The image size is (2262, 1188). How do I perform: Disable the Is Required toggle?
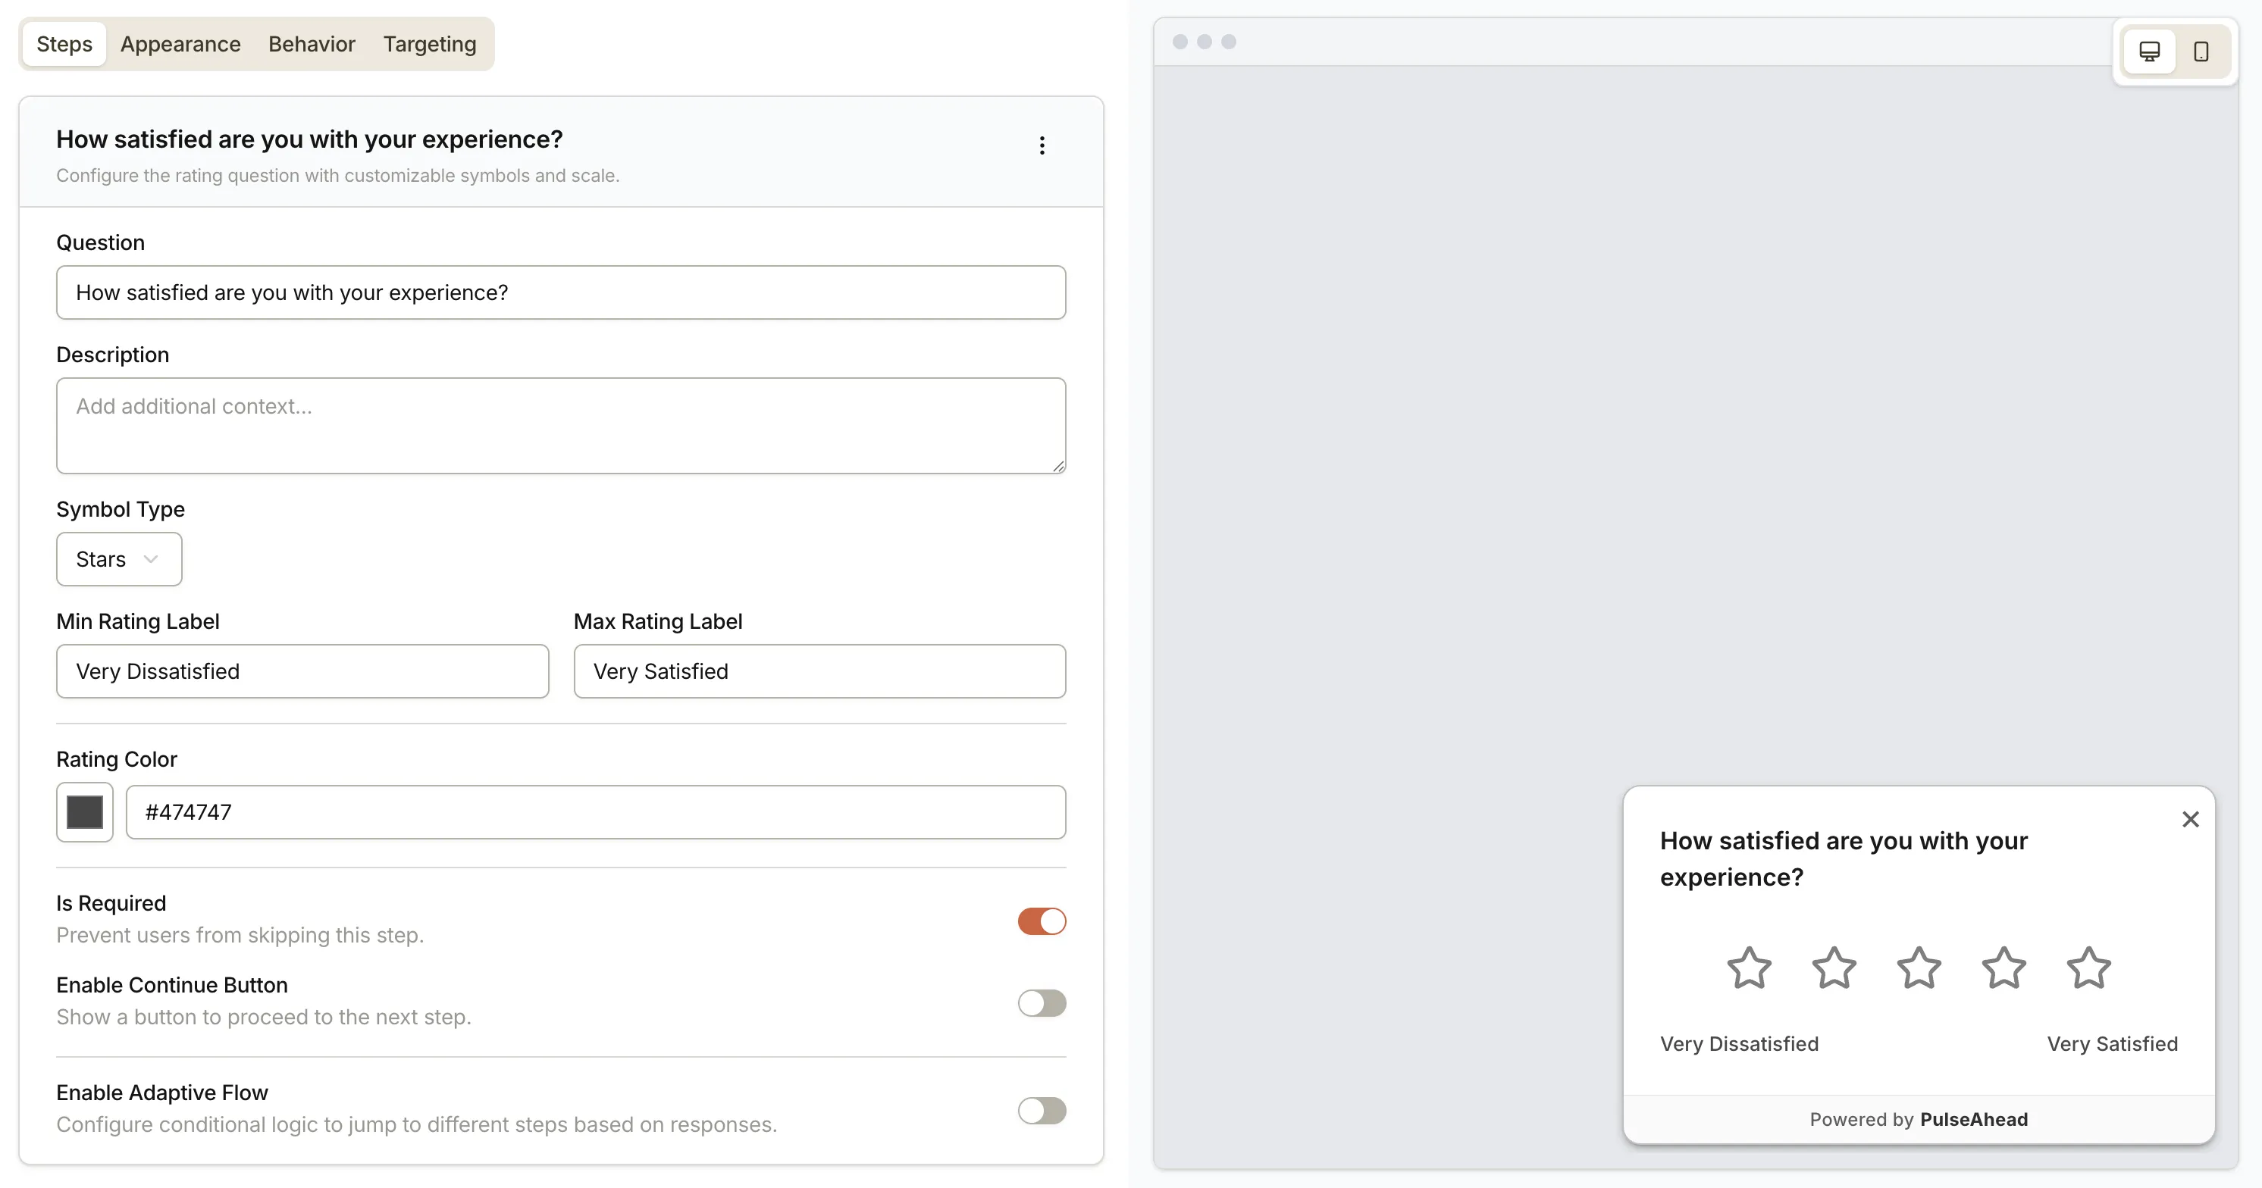(1042, 921)
